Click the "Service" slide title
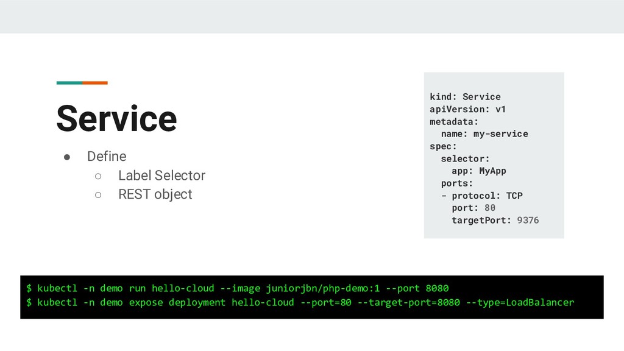Image resolution: width=624 pixels, height=351 pixels. [x=116, y=118]
